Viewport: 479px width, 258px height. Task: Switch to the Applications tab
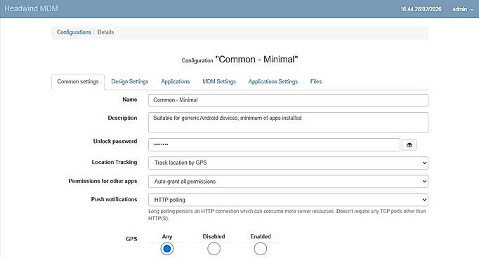176,81
